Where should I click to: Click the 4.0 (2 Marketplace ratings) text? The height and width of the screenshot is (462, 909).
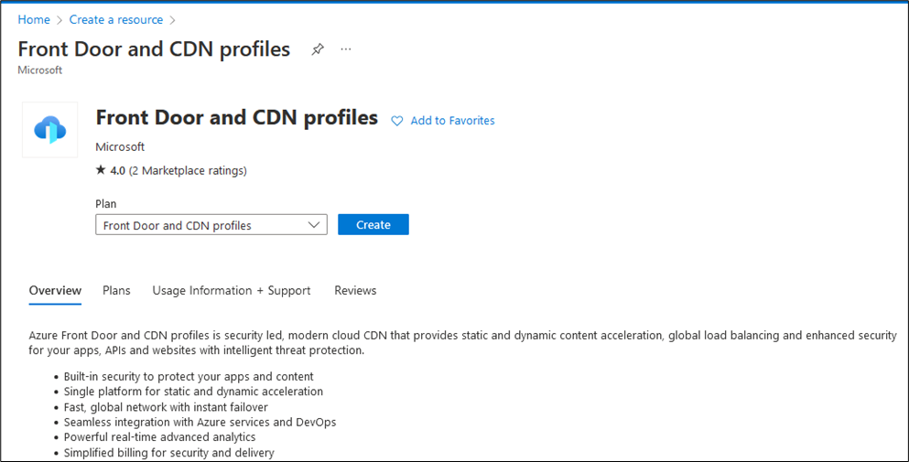coord(179,170)
